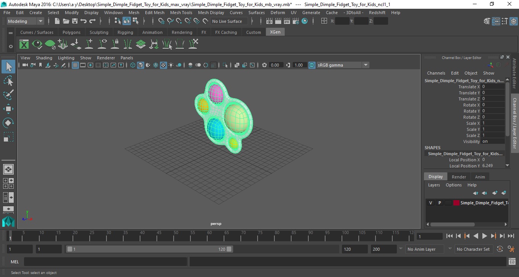Open the No Anim Layer dropdown
Screen dimensions: 519x277
tap(424, 249)
